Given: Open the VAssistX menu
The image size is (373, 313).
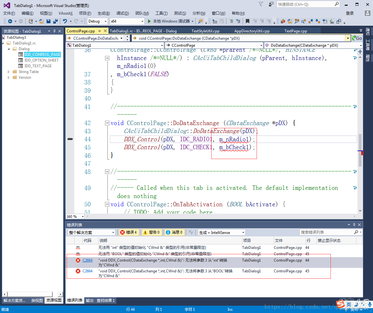Looking at the screenshot, I should point(66,13).
